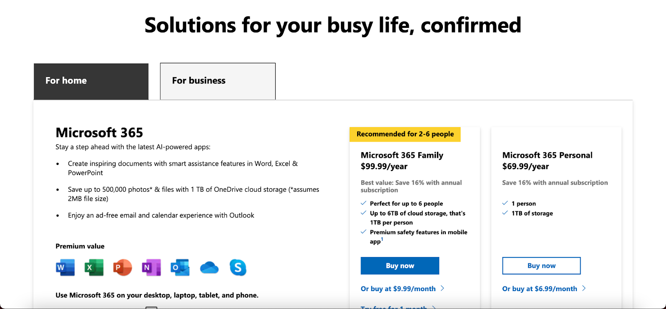The height and width of the screenshot is (309, 666).
Task: Click the PowerPoint app icon
Action: click(122, 267)
